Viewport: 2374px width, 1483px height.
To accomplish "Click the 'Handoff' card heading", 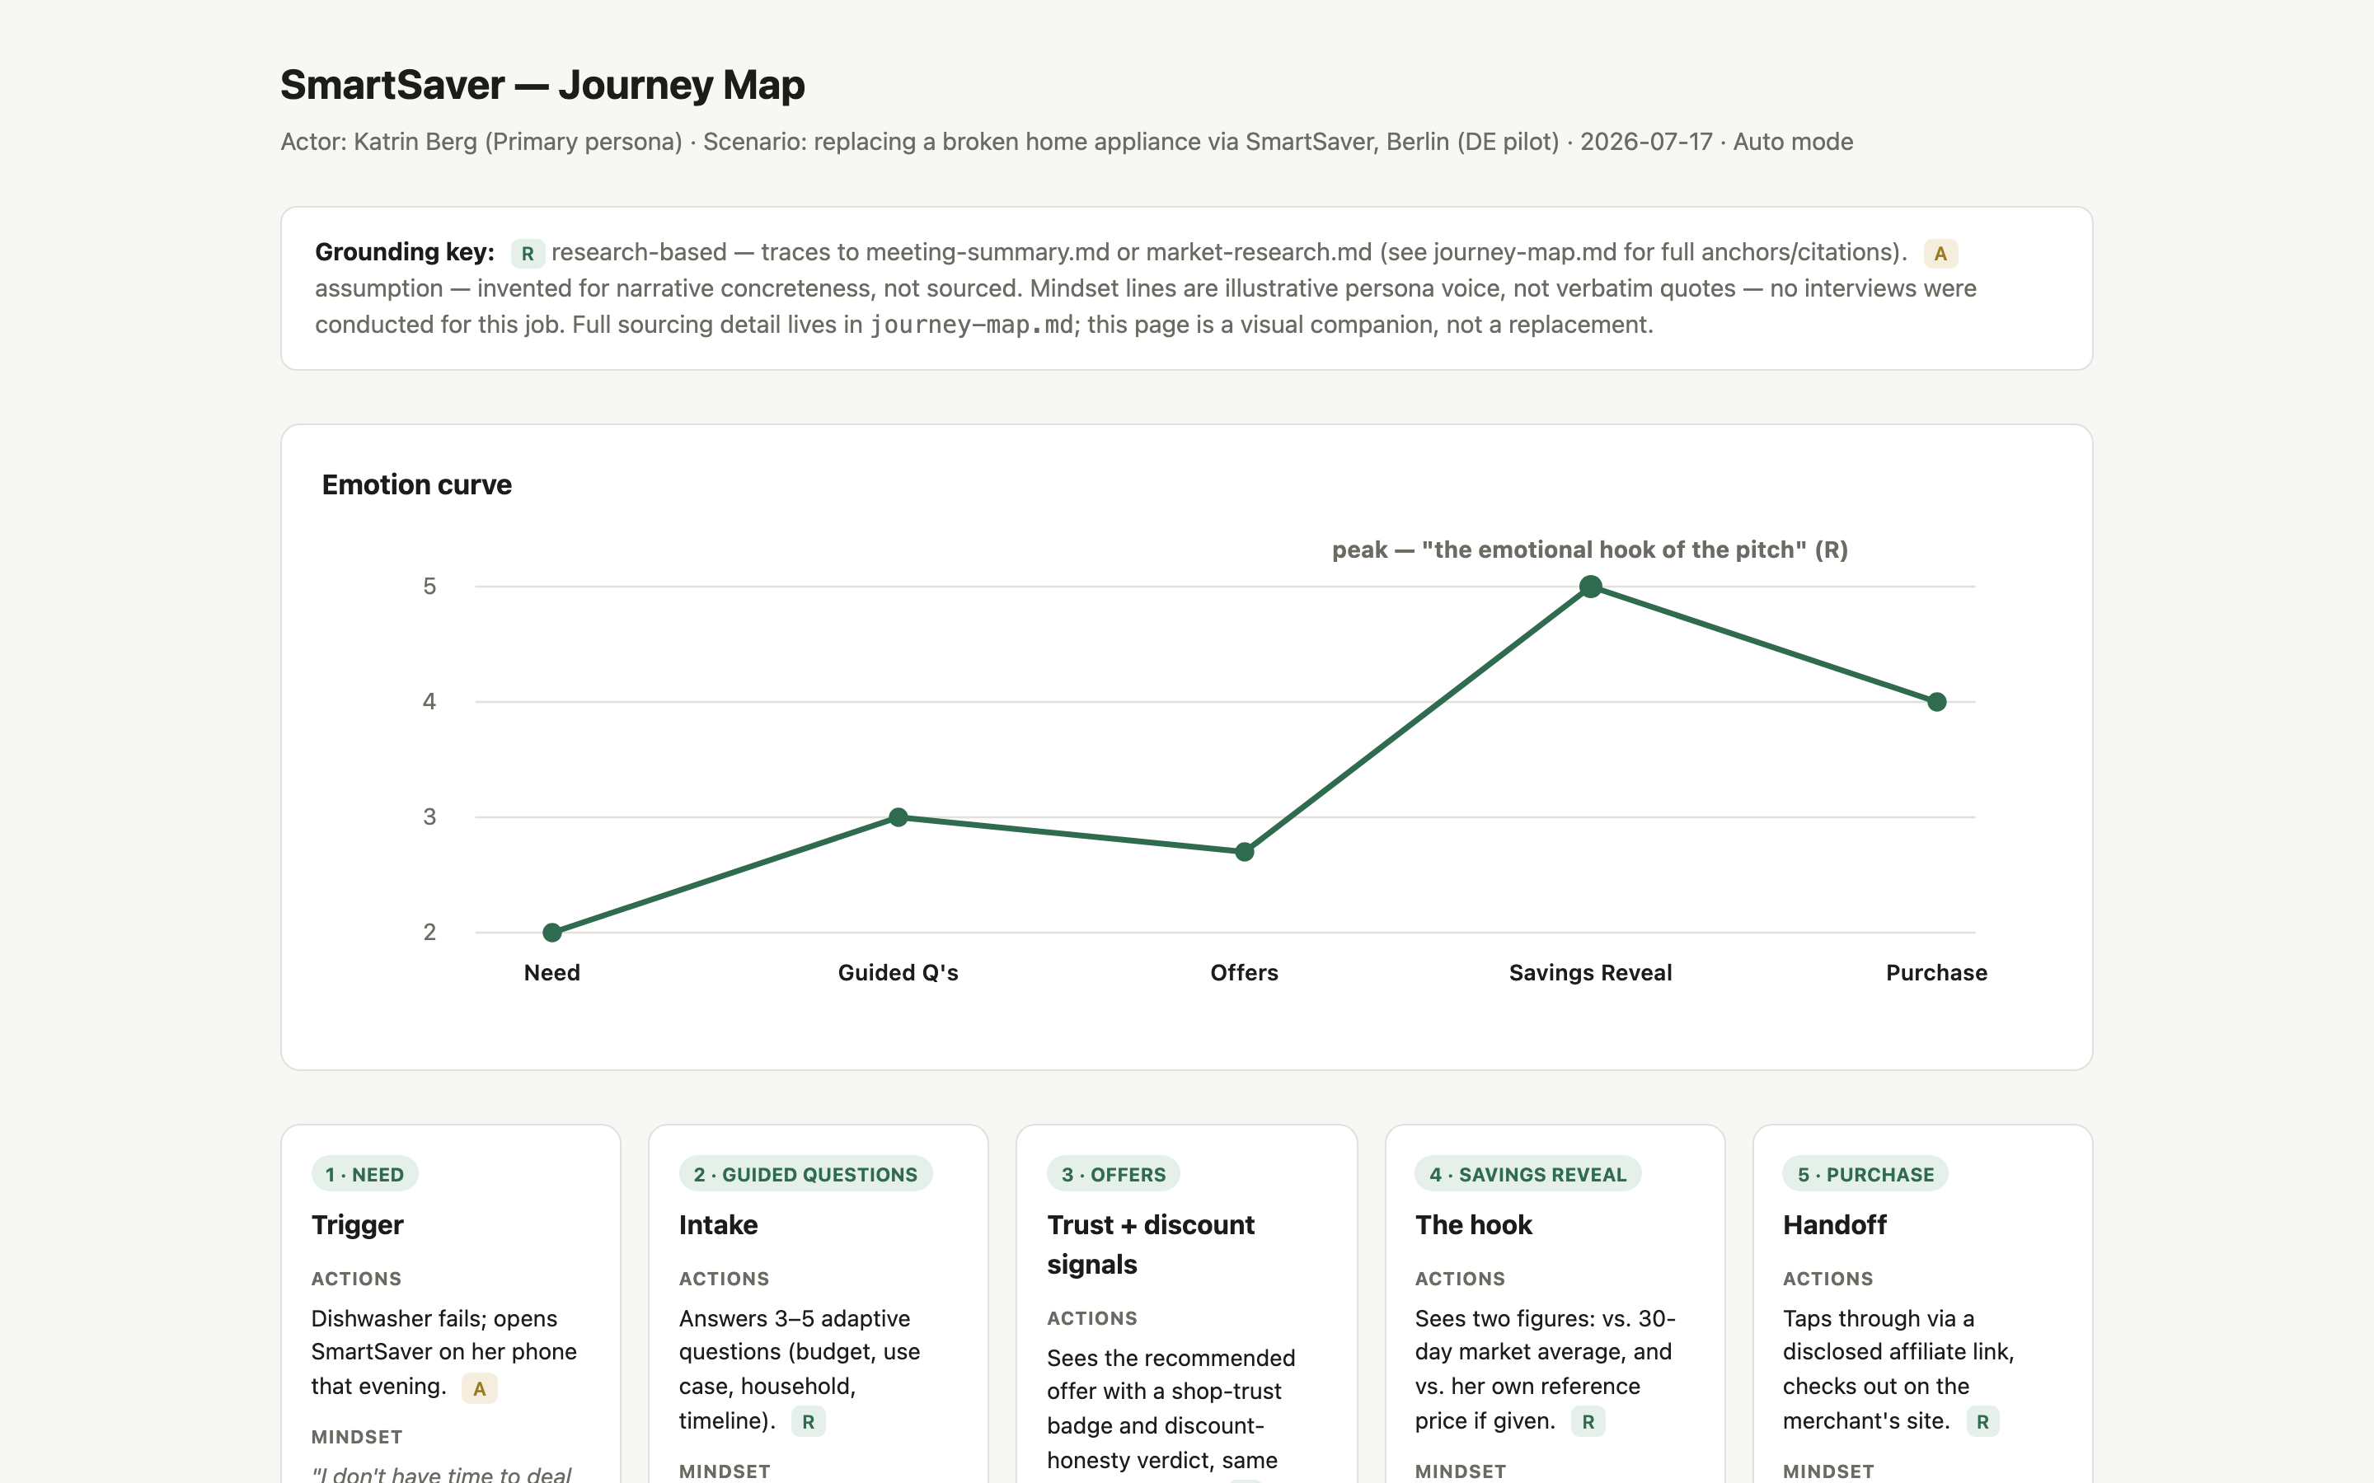I will click(x=1834, y=1225).
